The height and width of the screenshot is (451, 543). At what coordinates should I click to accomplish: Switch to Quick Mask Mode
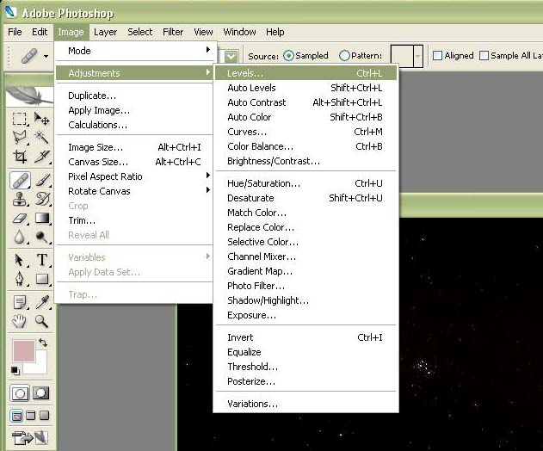(41, 393)
